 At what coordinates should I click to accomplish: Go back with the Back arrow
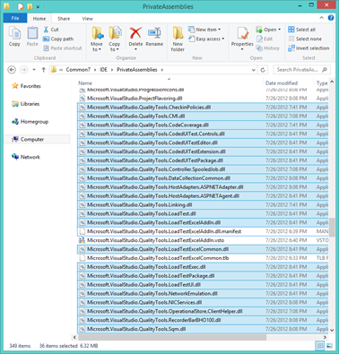coord(12,70)
